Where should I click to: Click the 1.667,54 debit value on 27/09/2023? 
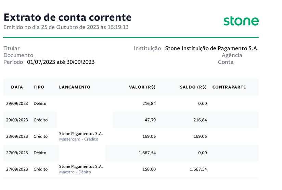coord(147,153)
